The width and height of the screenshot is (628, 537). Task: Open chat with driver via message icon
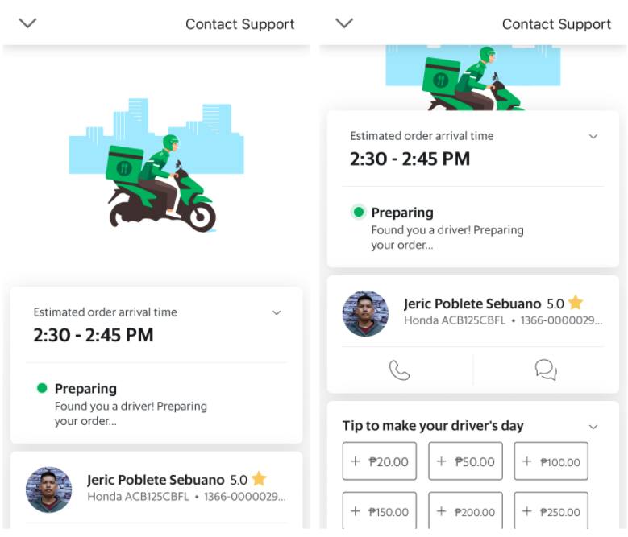coord(546,370)
